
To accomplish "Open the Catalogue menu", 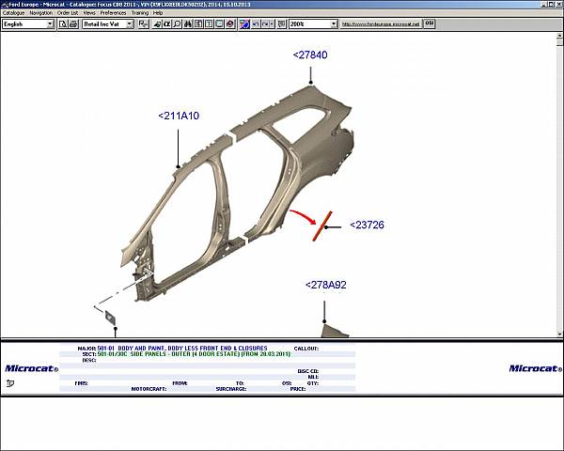I will (14, 13).
